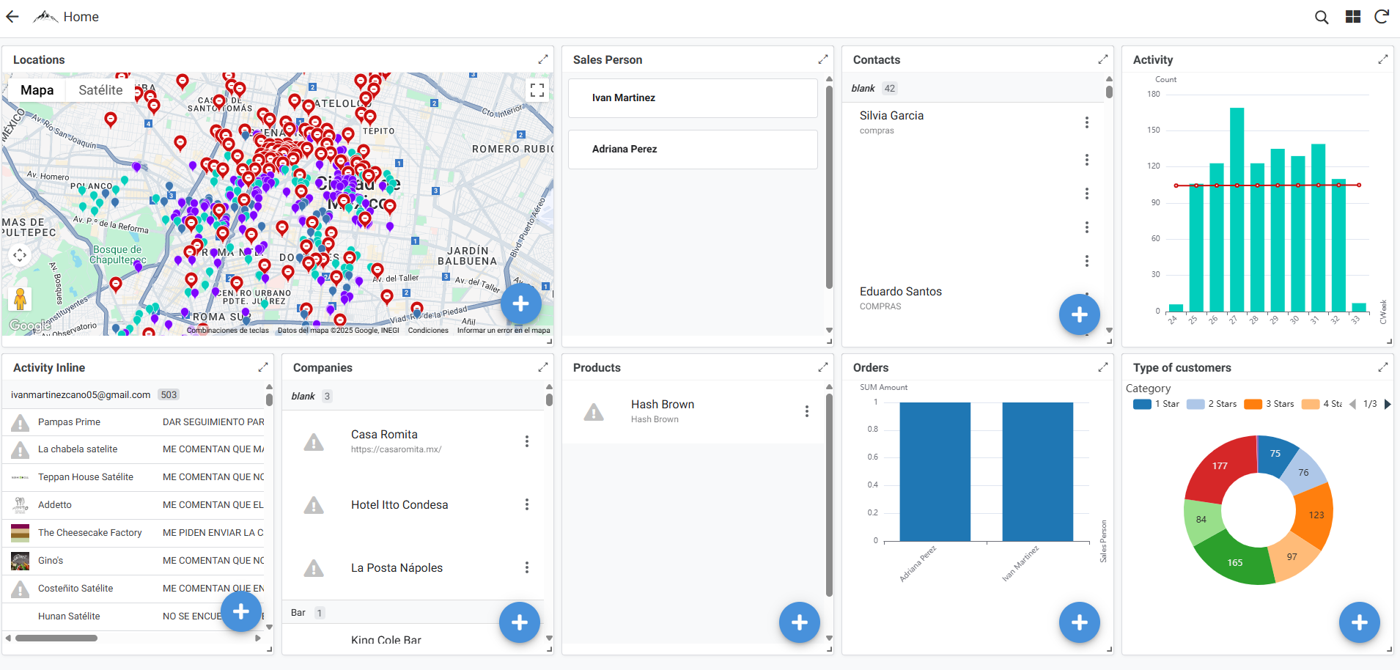The image size is (1400, 670).
Task: Toggle fullscreen view on the map
Action: tap(537, 90)
